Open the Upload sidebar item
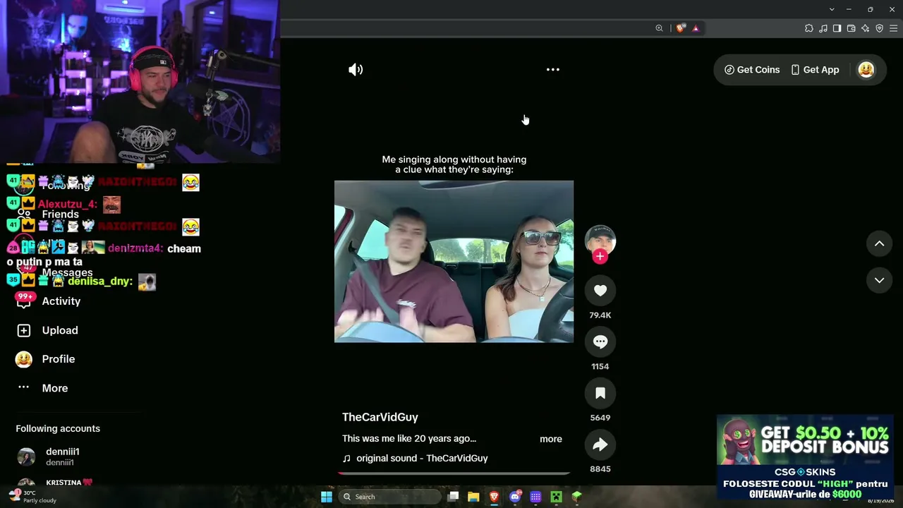The image size is (903, 508). coord(60,330)
